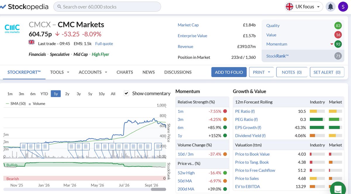Viewport: 351px width, 194px height.
Task: Open notifications bell
Action: [331, 7]
